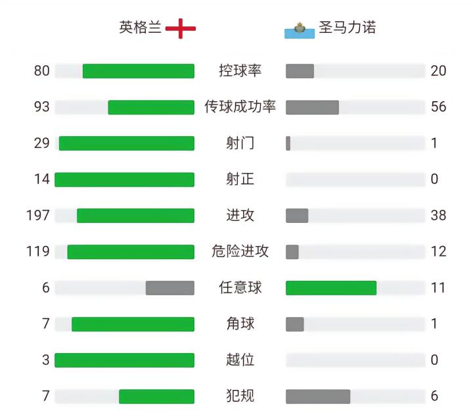Click the 控球率 stat label
Screen dimensions: 473x411
tap(240, 71)
